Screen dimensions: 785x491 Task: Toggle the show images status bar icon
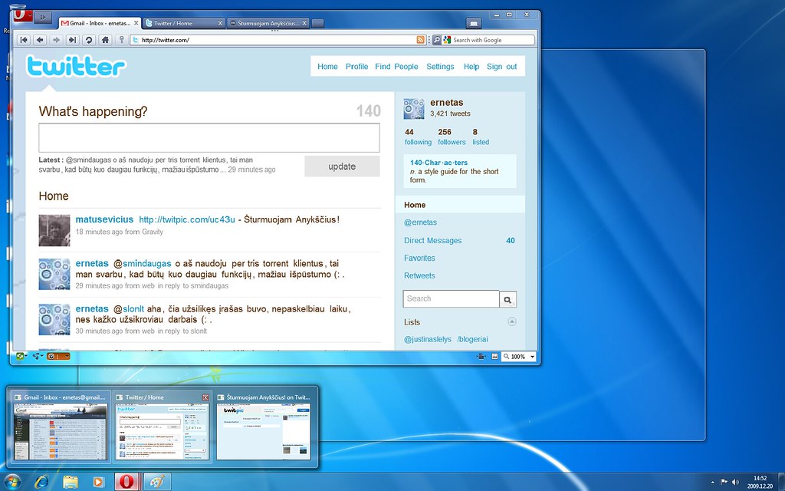coord(494,356)
